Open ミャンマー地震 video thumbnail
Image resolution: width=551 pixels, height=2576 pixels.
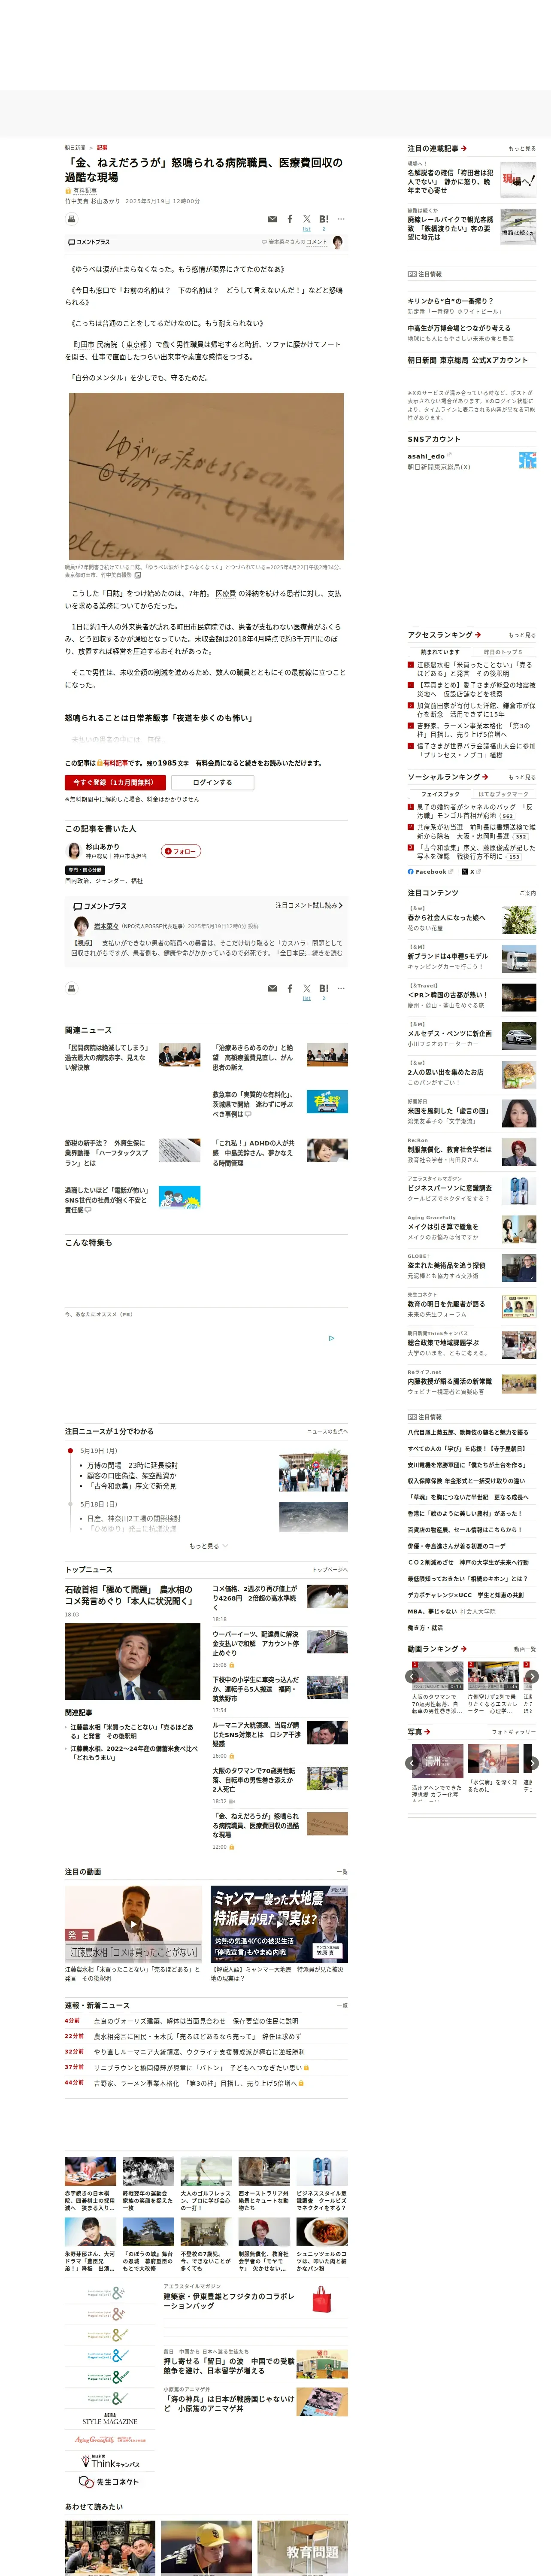[x=279, y=1923]
